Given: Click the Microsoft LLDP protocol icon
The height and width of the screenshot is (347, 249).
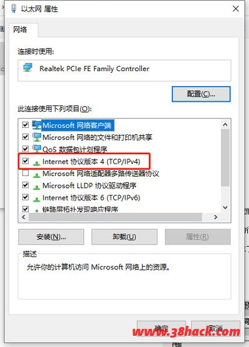Looking at the screenshot, I should coord(37,187).
